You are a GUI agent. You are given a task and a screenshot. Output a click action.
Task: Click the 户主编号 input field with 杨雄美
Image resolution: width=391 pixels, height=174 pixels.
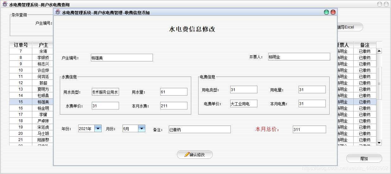tap(122, 58)
